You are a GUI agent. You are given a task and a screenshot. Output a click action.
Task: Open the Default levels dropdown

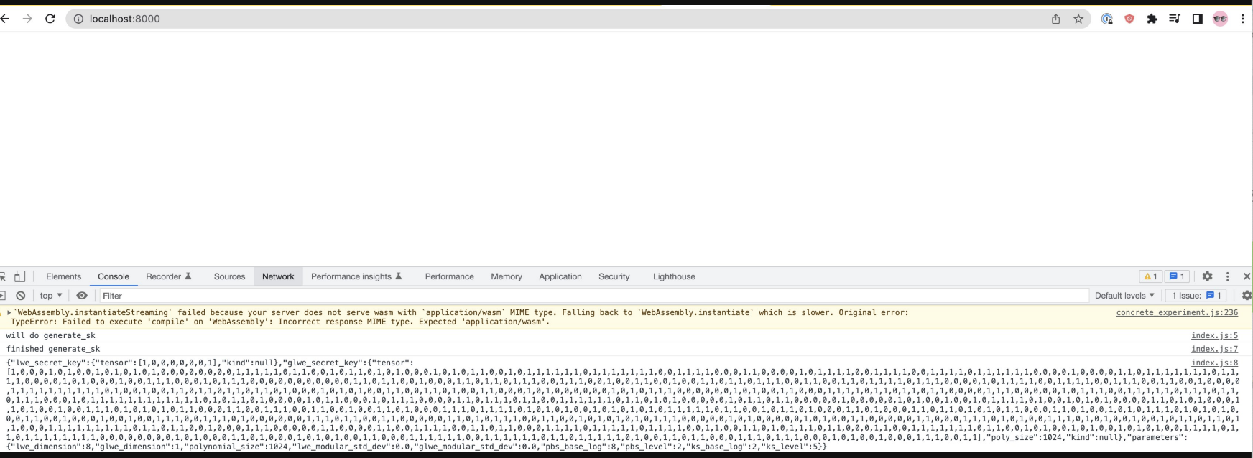(x=1124, y=296)
